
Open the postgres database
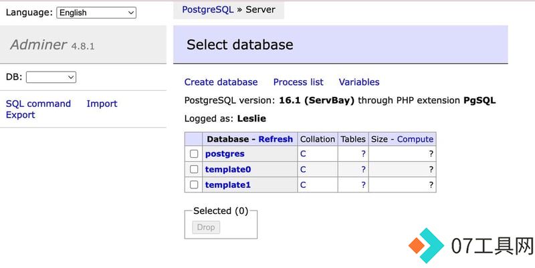click(x=225, y=154)
